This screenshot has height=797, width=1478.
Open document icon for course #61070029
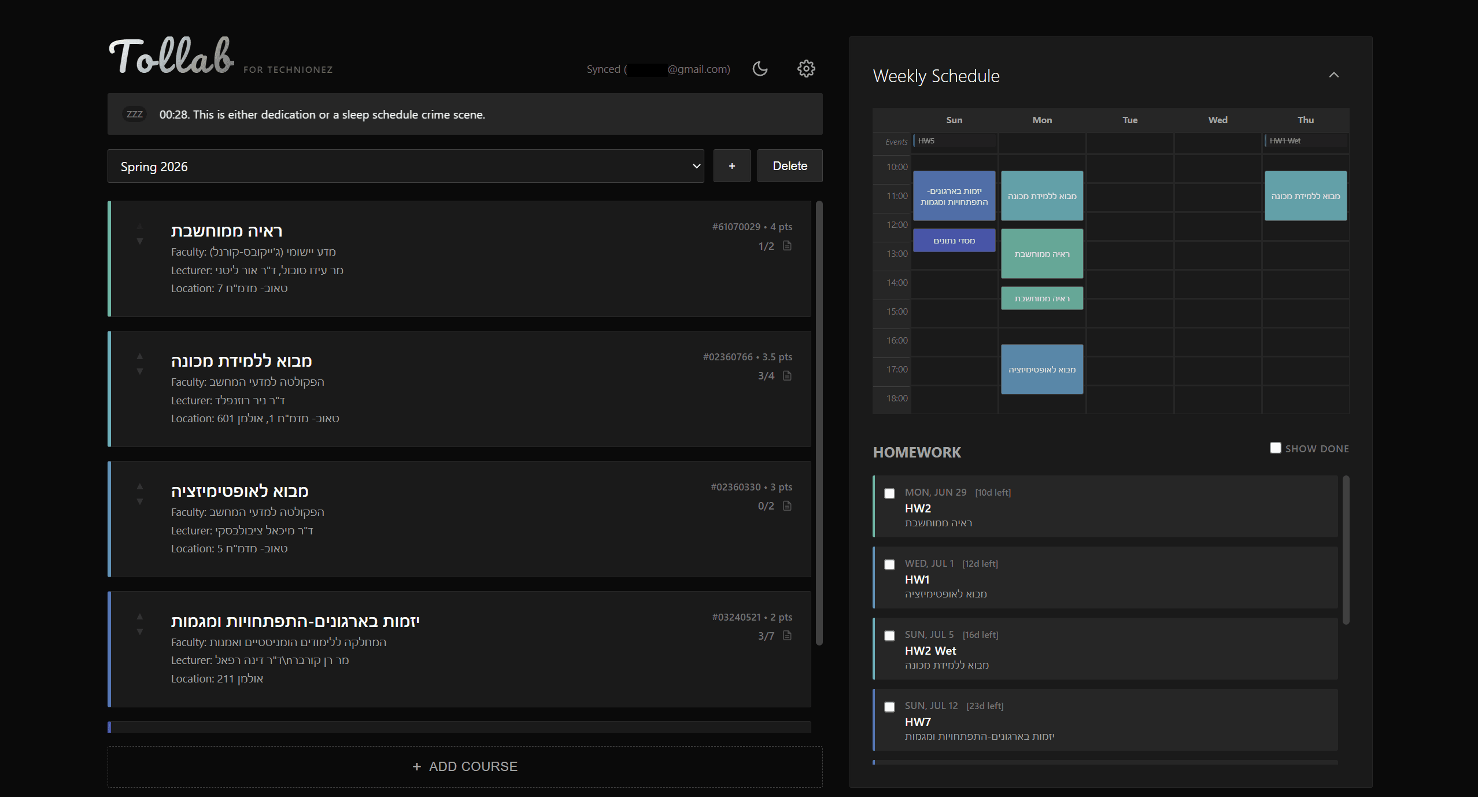pos(787,246)
